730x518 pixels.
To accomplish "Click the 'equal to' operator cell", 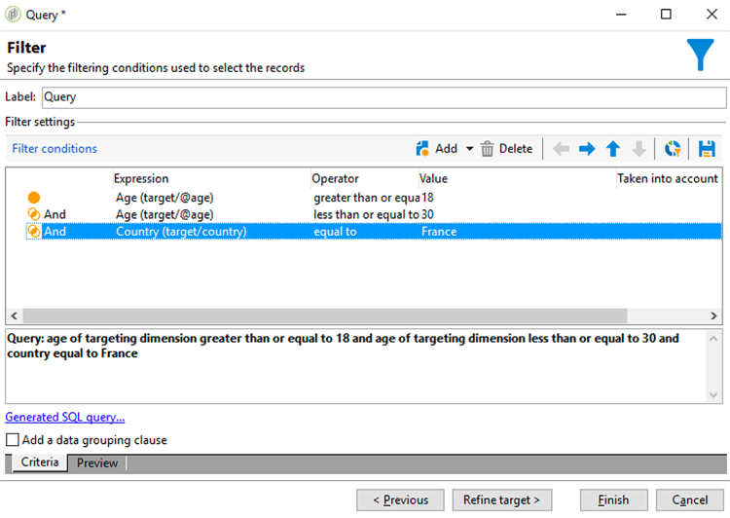I will (x=335, y=231).
